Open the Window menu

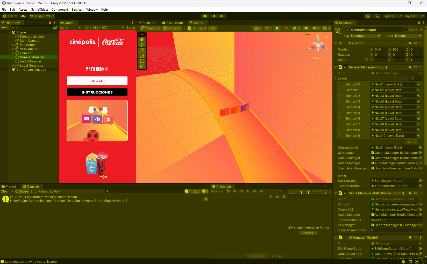pyautogui.click(x=92, y=10)
